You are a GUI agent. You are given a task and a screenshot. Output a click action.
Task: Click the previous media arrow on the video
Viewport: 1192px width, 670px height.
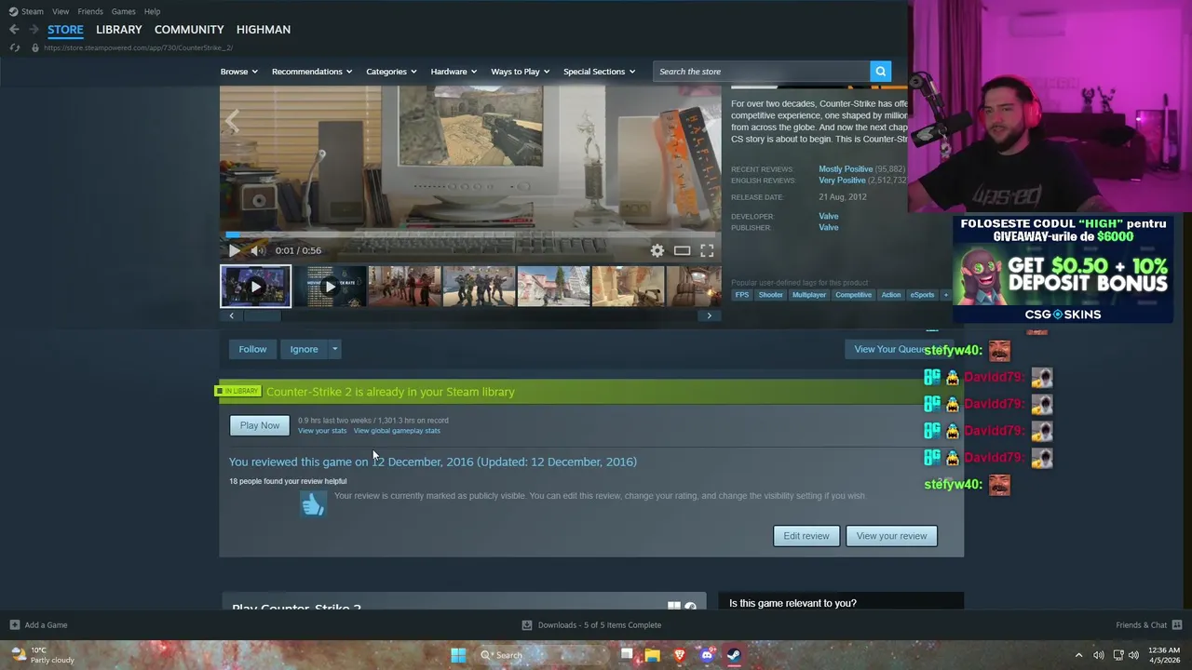point(232,122)
